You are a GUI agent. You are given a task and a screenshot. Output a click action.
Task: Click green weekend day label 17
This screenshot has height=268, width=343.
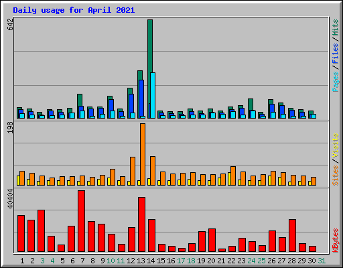click(x=181, y=261)
